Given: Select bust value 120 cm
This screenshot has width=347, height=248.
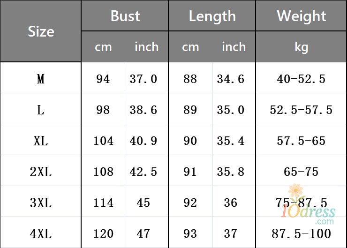Looking at the screenshot, I should tap(103, 234).
